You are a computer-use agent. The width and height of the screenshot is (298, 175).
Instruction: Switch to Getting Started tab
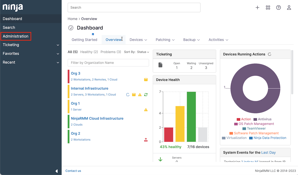(84, 40)
